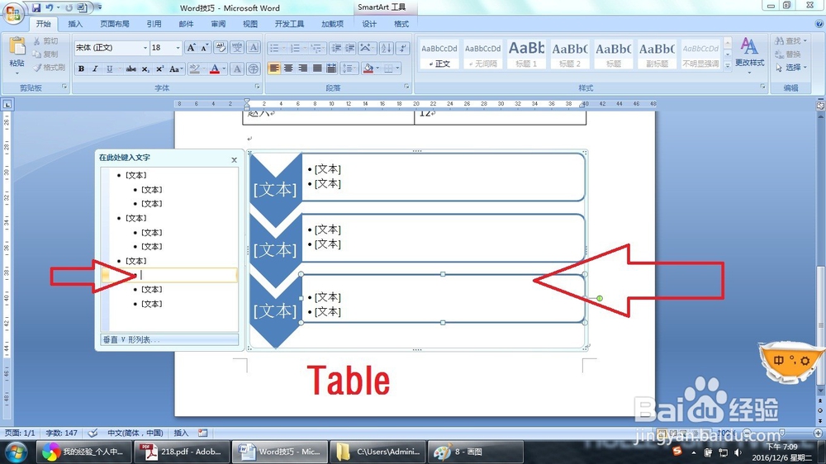Click the text highlight color button
Viewport: 826px width, 464px height.
[x=194, y=69]
